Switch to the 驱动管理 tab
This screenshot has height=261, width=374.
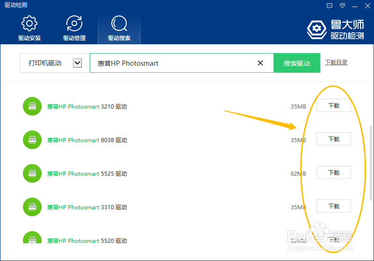(x=74, y=28)
